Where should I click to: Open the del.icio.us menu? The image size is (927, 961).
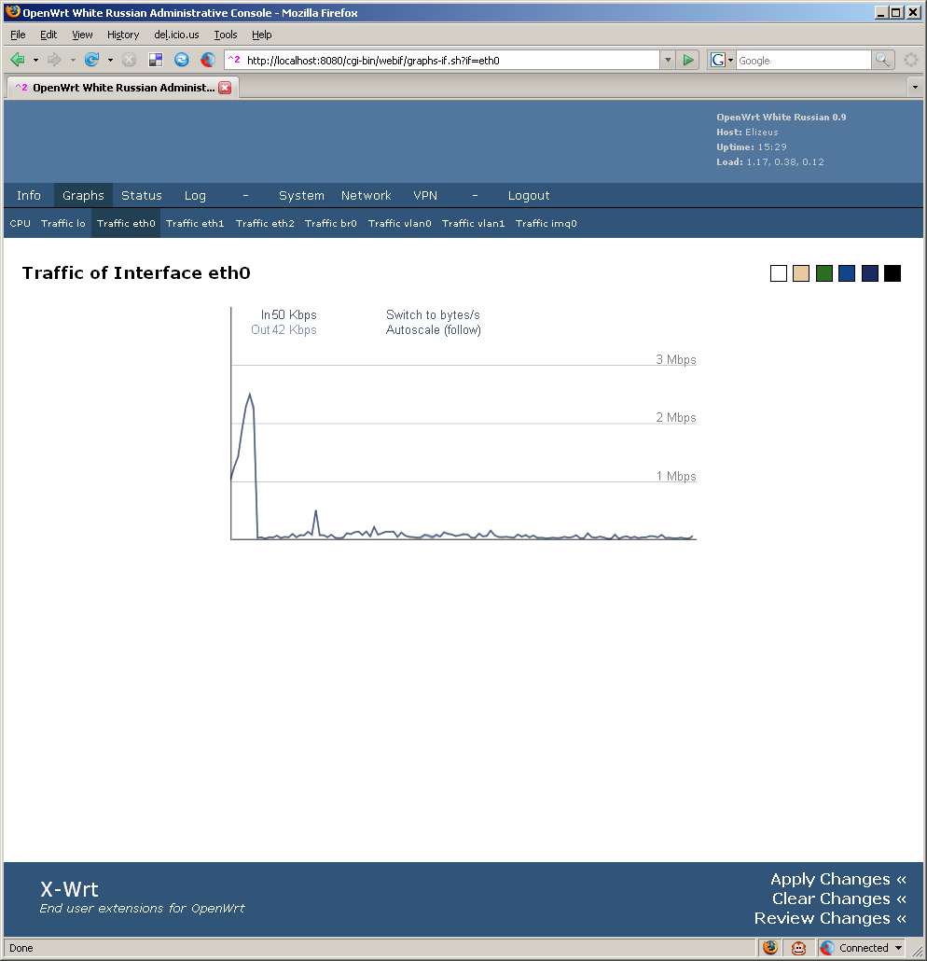pos(176,35)
